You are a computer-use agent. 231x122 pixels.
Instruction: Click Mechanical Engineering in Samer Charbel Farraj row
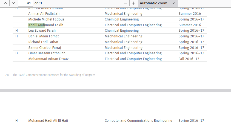[124, 48]
